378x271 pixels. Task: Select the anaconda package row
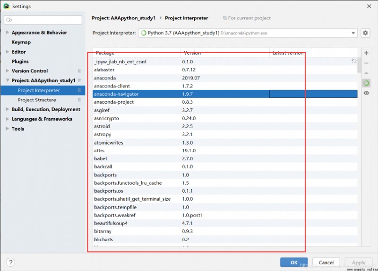225,78
